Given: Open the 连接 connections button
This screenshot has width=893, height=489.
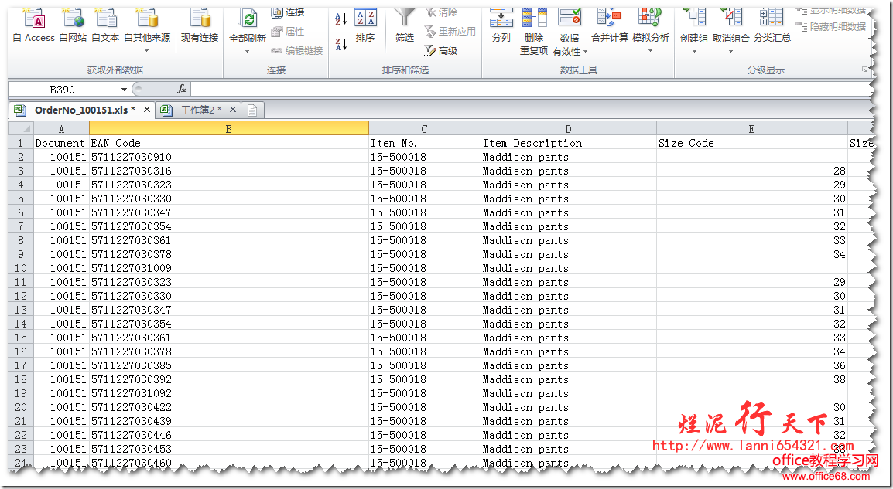Looking at the screenshot, I should point(288,12).
